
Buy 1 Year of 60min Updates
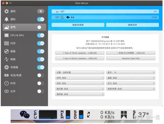pos(80,59)
